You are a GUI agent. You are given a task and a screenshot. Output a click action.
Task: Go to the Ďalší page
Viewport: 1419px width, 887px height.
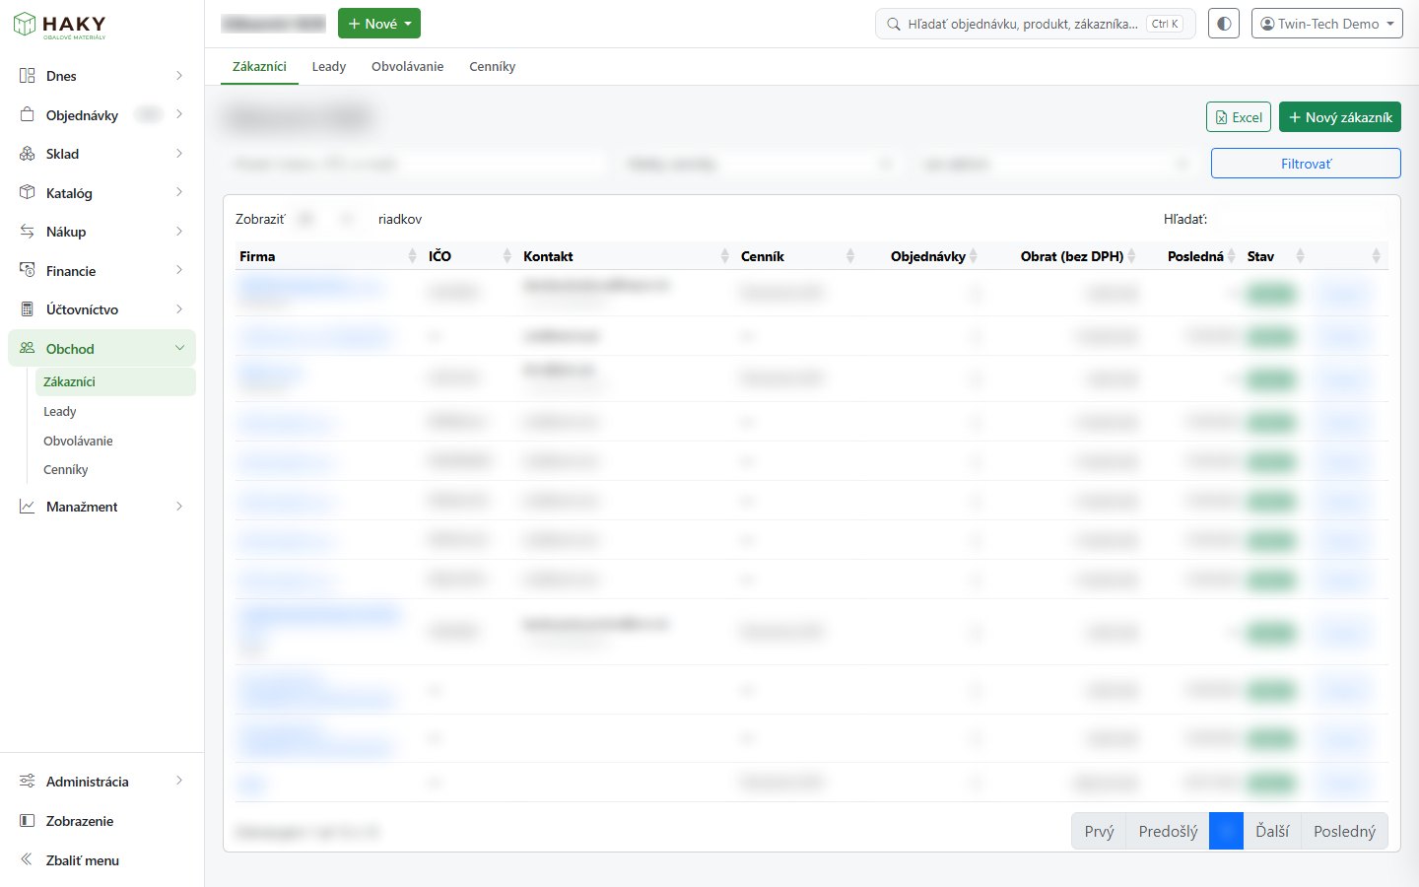1272,831
